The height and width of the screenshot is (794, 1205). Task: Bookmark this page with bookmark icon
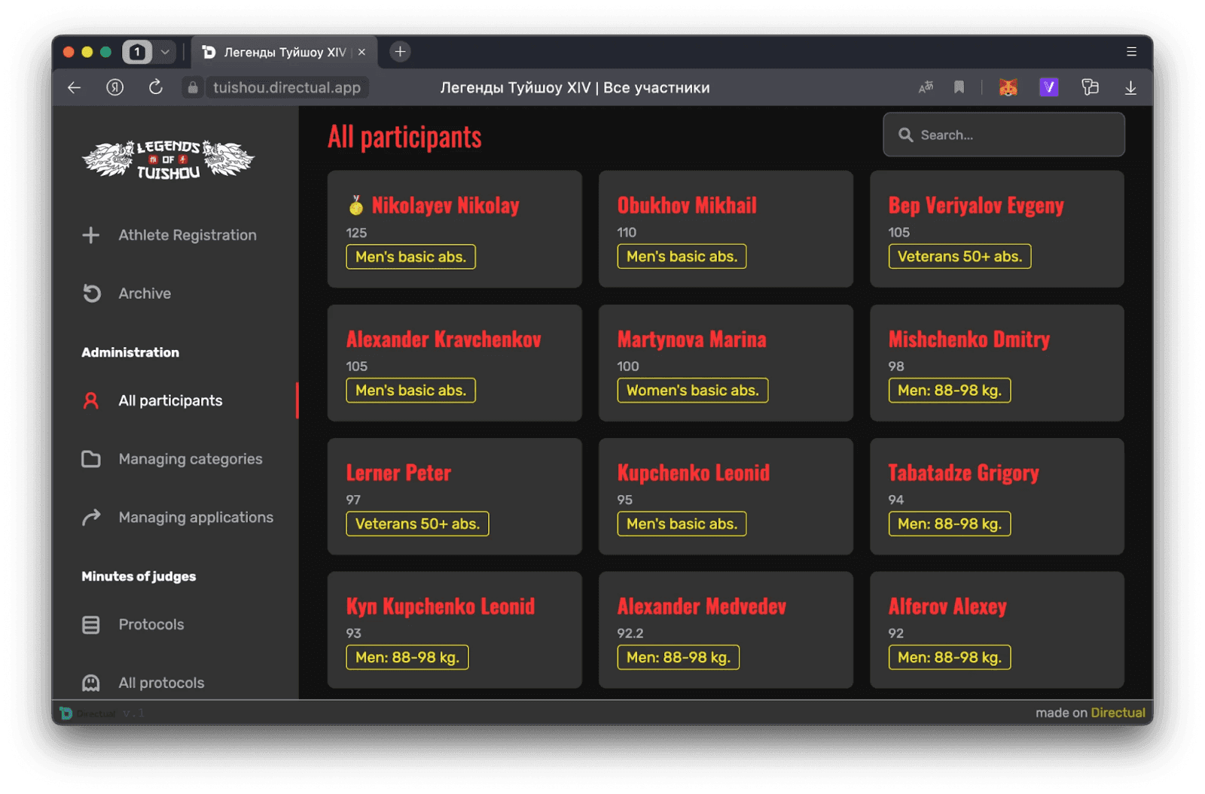(959, 87)
